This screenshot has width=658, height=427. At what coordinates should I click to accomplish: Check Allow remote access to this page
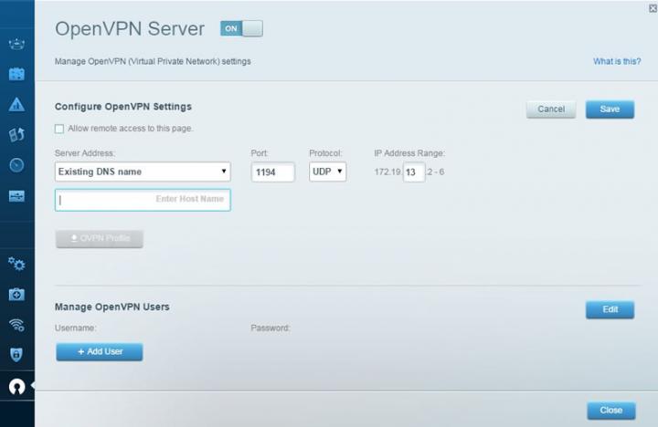59,129
